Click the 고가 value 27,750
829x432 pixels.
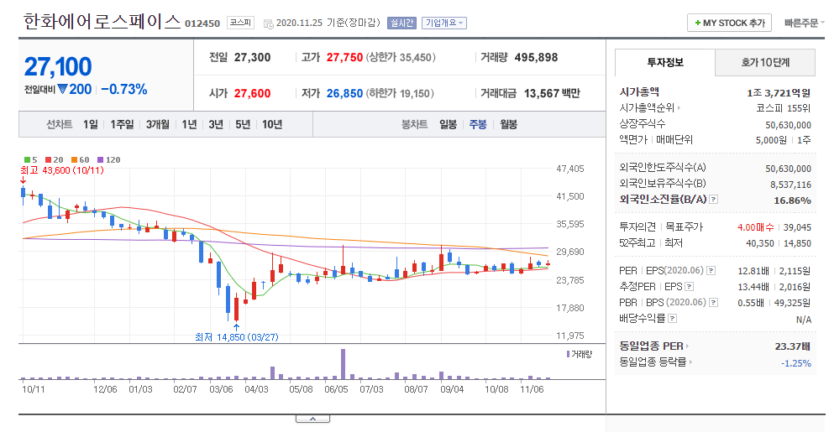pos(344,58)
